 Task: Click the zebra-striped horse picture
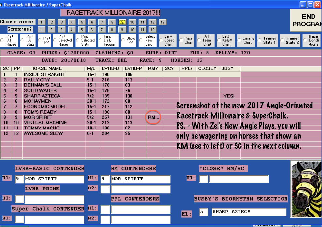click(x=306, y=189)
